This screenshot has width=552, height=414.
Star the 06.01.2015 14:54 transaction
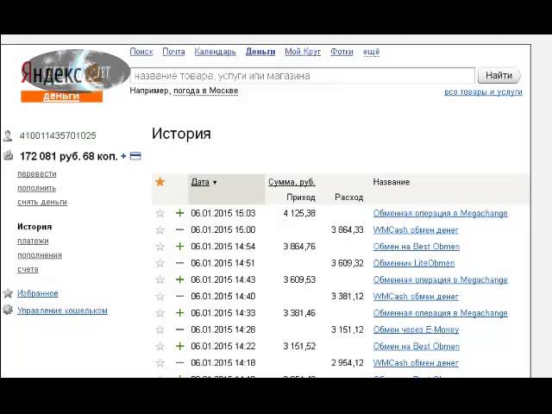160,247
